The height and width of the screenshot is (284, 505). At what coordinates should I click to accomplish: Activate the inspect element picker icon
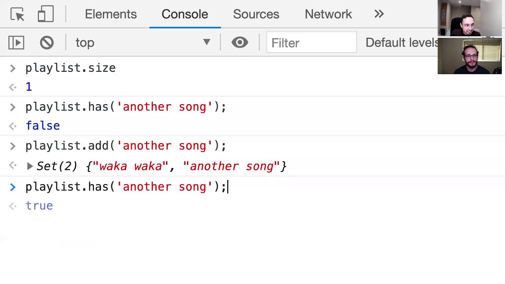[x=17, y=14]
